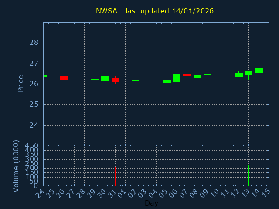Select the green candlestick for day 30
The height and width of the screenshot is (209, 279).
[x=105, y=79]
